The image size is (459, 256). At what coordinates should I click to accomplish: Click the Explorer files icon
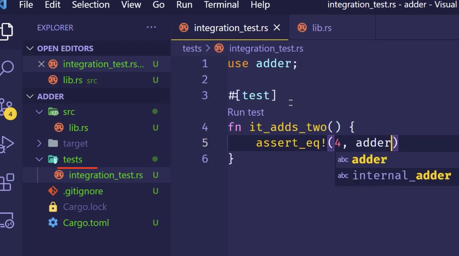click(x=7, y=31)
